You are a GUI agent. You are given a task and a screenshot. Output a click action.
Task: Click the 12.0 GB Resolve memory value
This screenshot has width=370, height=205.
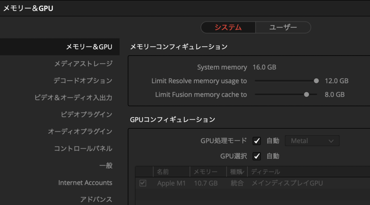pyautogui.click(x=336, y=81)
